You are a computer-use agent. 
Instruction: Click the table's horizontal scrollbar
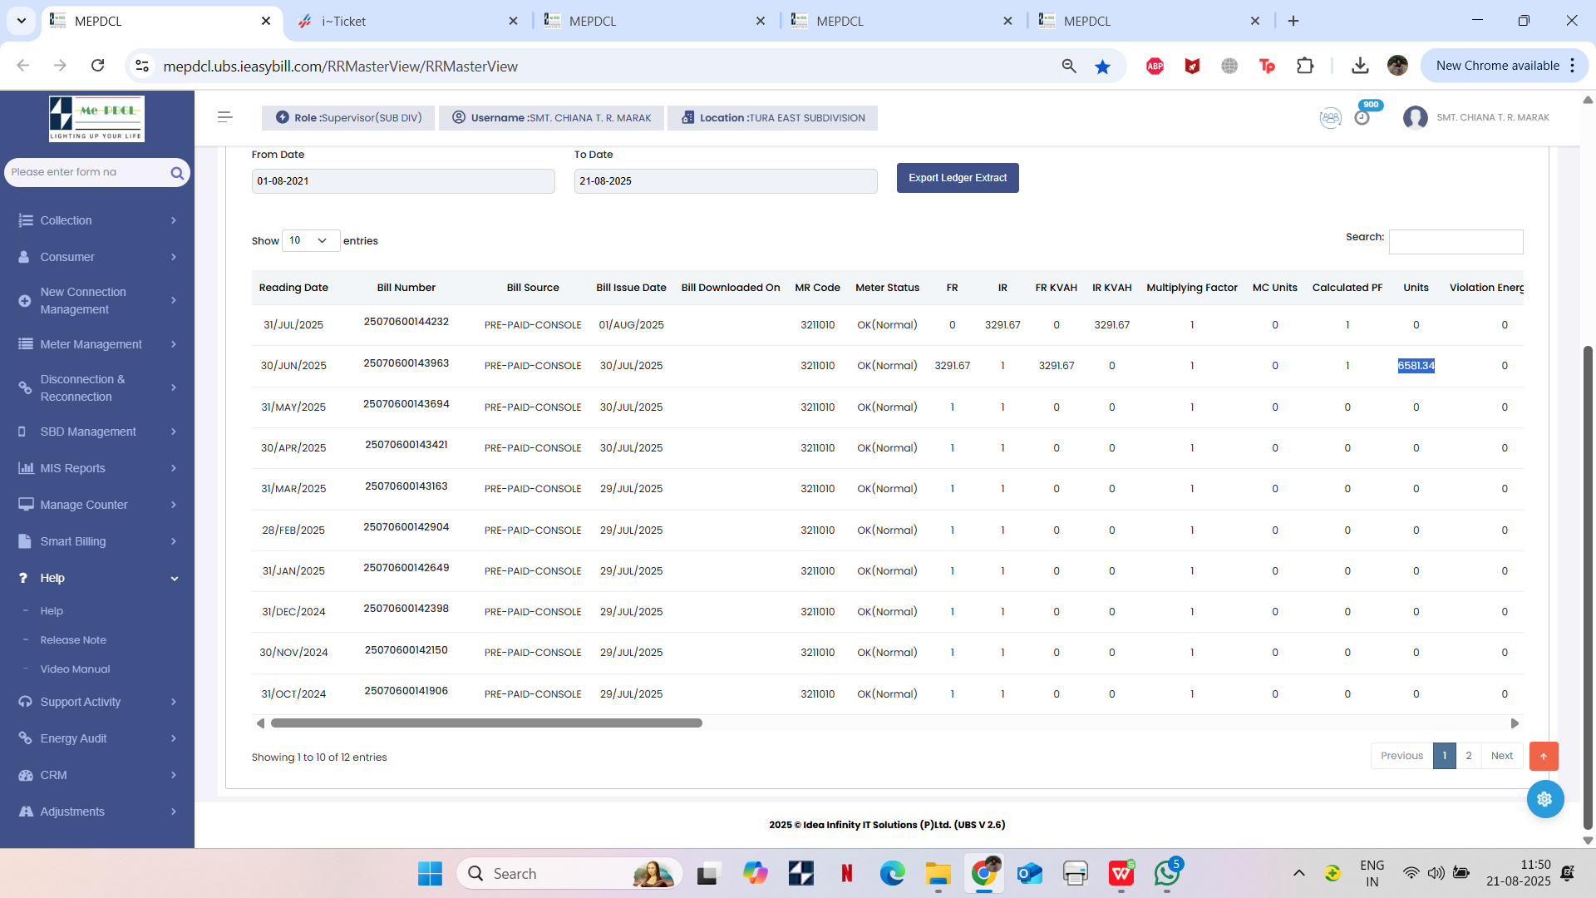click(486, 723)
